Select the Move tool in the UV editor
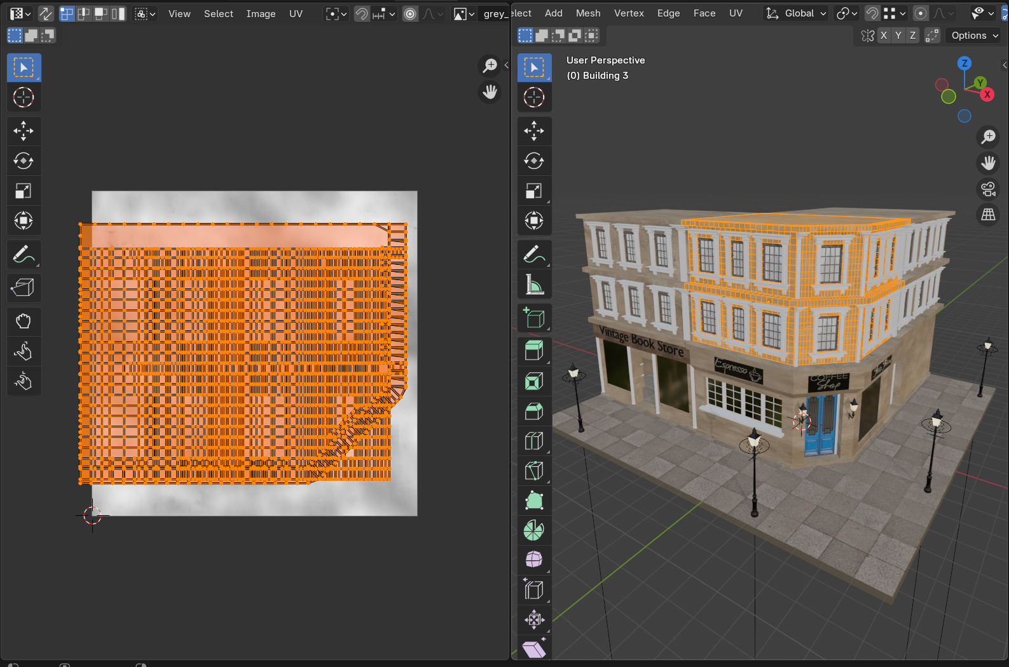Viewport: 1009px width, 667px height. (24, 131)
